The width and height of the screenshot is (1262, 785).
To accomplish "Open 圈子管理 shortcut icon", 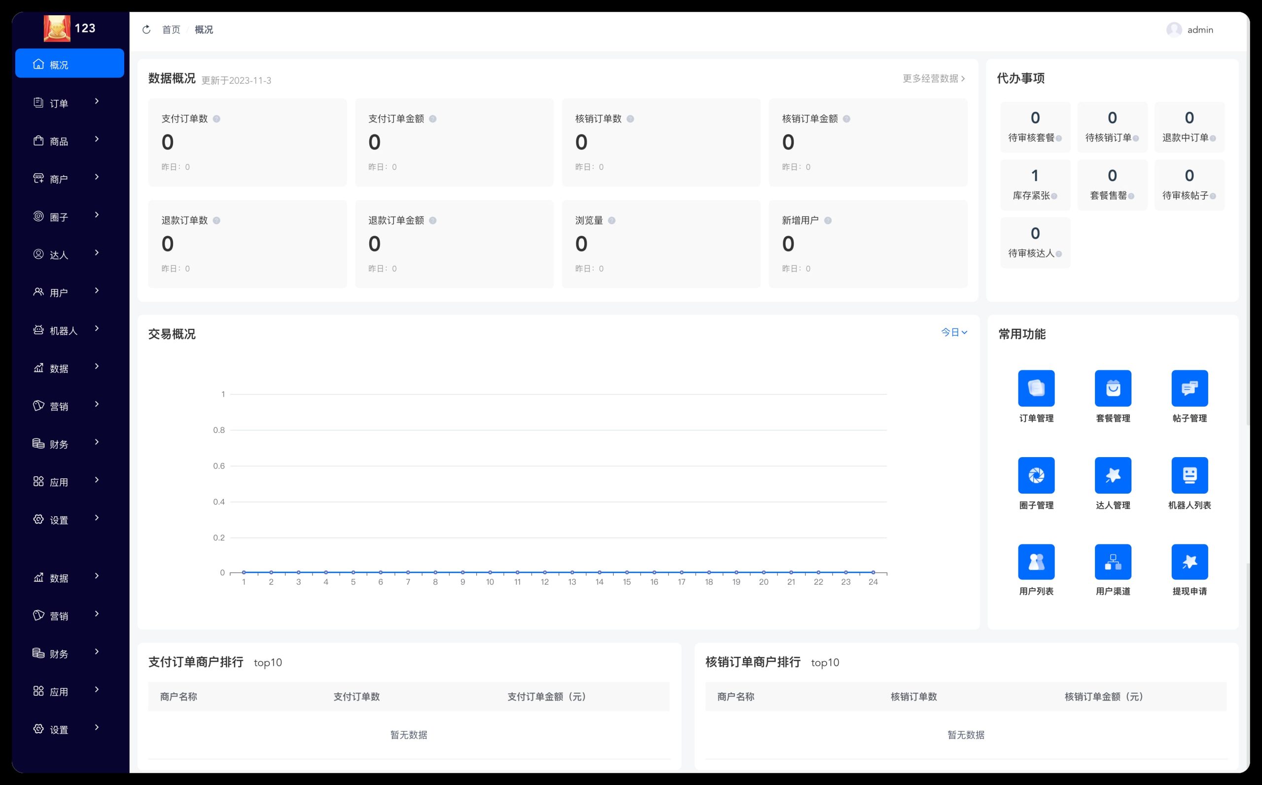I will 1036,475.
